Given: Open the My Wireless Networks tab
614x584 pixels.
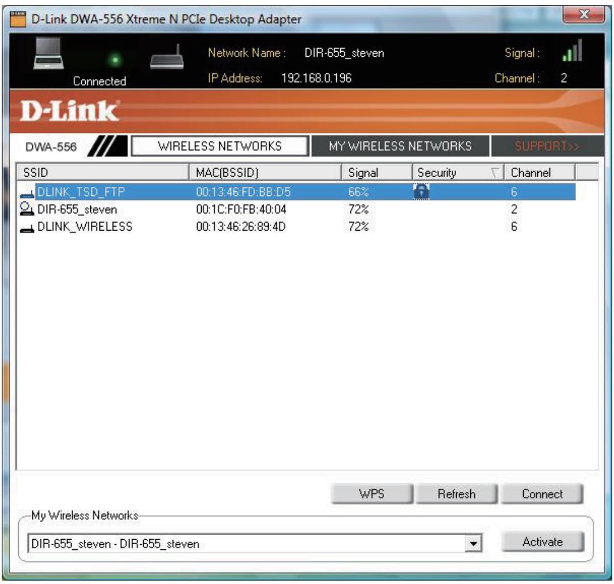Looking at the screenshot, I should coord(400,146).
